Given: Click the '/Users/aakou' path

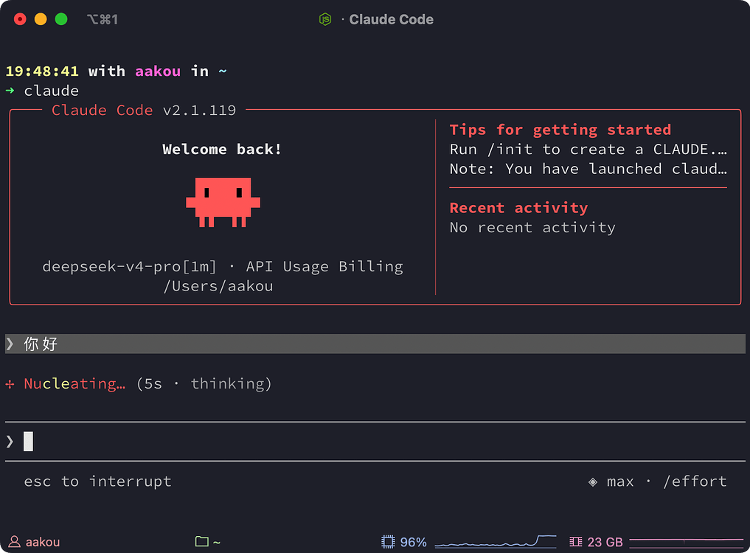Looking at the screenshot, I should point(218,286).
